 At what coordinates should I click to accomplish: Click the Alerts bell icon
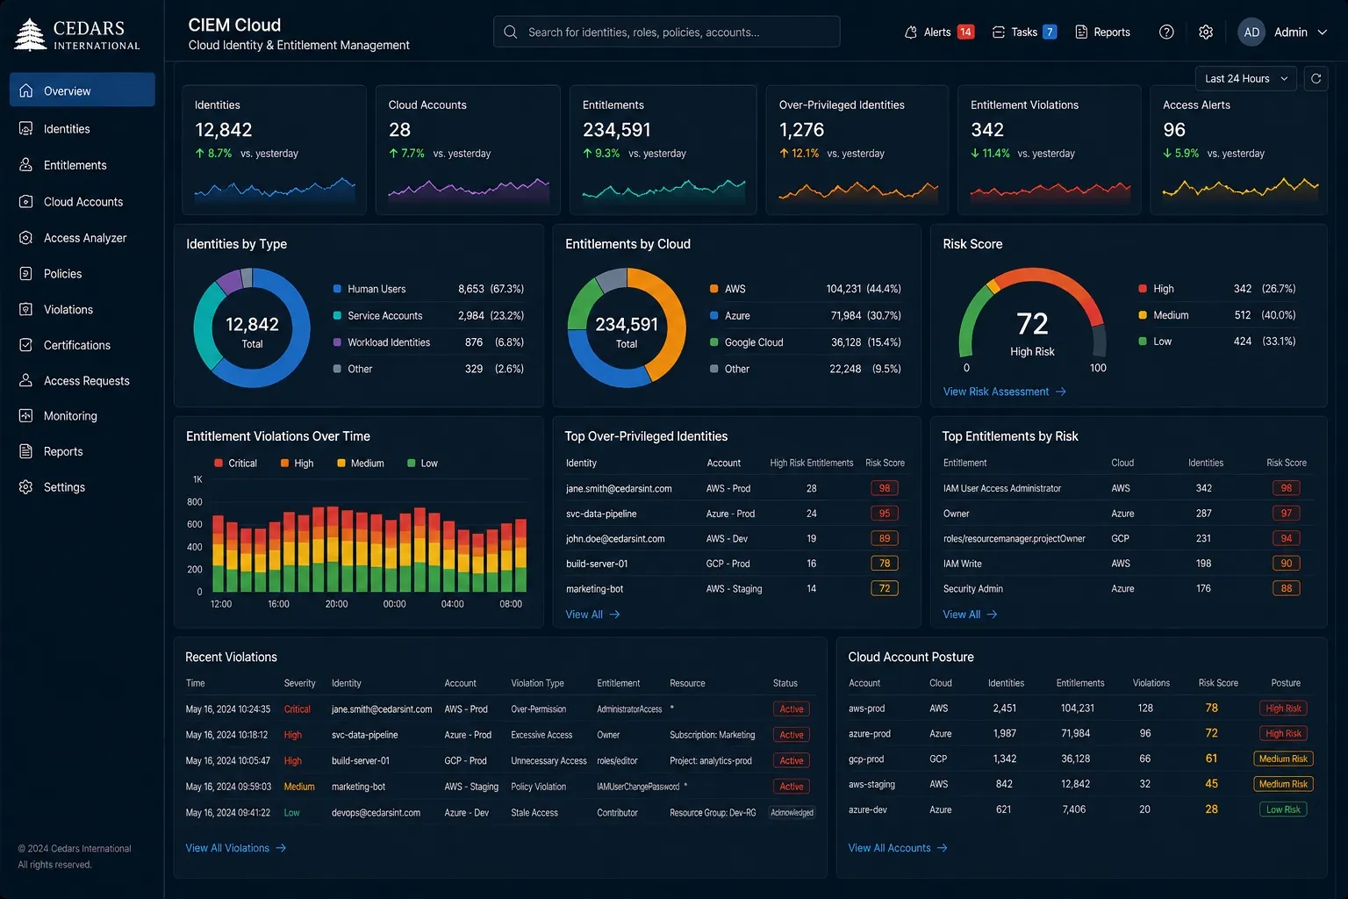pos(911,32)
